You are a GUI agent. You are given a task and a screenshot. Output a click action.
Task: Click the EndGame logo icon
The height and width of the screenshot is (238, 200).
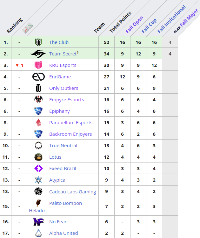pyautogui.click(x=38, y=77)
